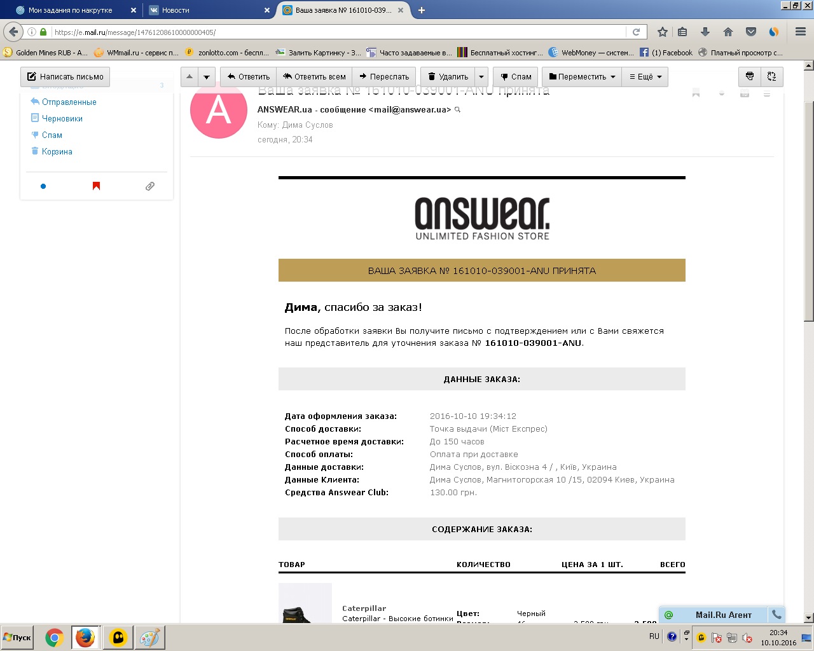This screenshot has width=814, height=651.
Task: Click the Firefox taskbar icon
Action: point(85,638)
